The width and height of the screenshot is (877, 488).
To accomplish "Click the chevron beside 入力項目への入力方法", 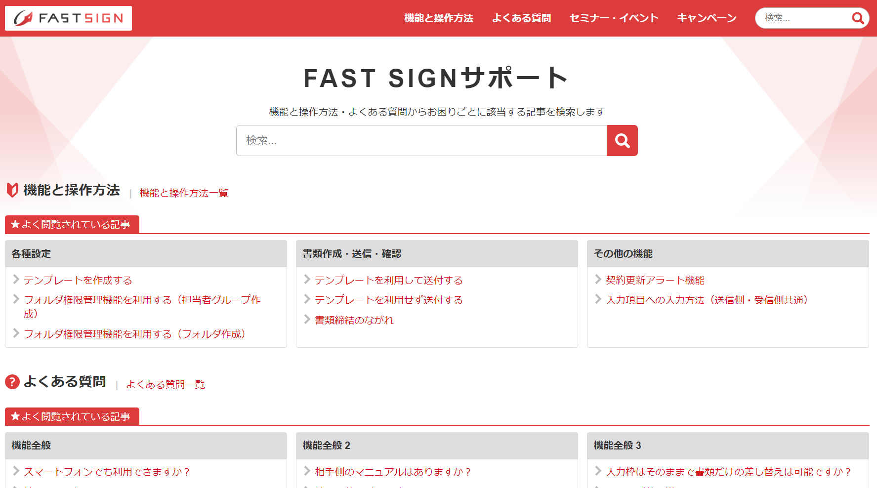I will click(x=598, y=299).
